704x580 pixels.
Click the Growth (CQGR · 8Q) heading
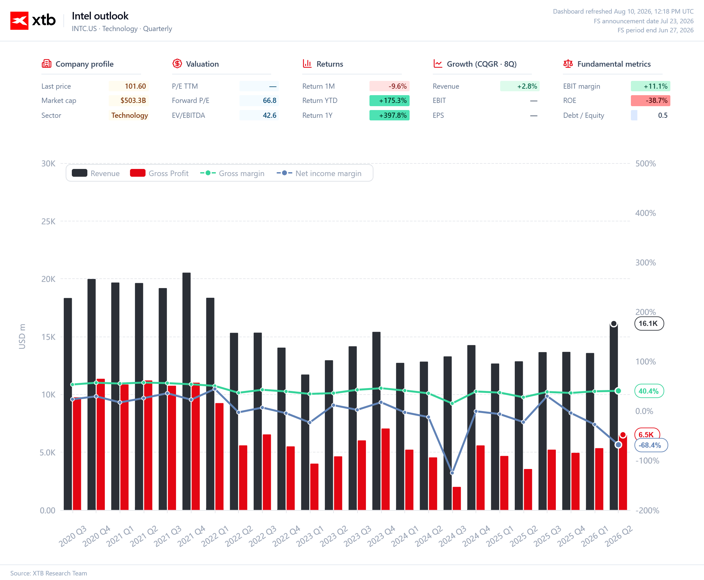pyautogui.click(x=482, y=64)
